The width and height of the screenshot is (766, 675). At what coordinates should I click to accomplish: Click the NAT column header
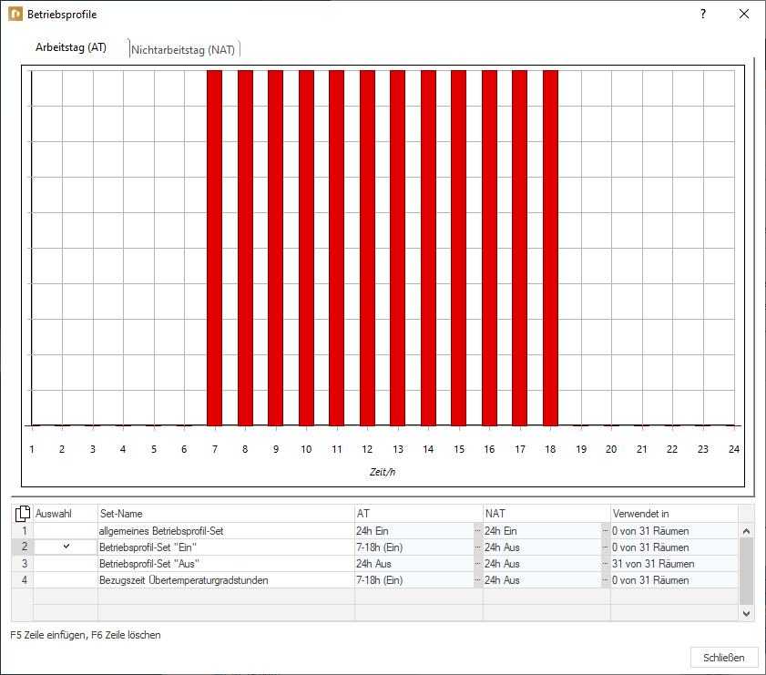pos(546,514)
